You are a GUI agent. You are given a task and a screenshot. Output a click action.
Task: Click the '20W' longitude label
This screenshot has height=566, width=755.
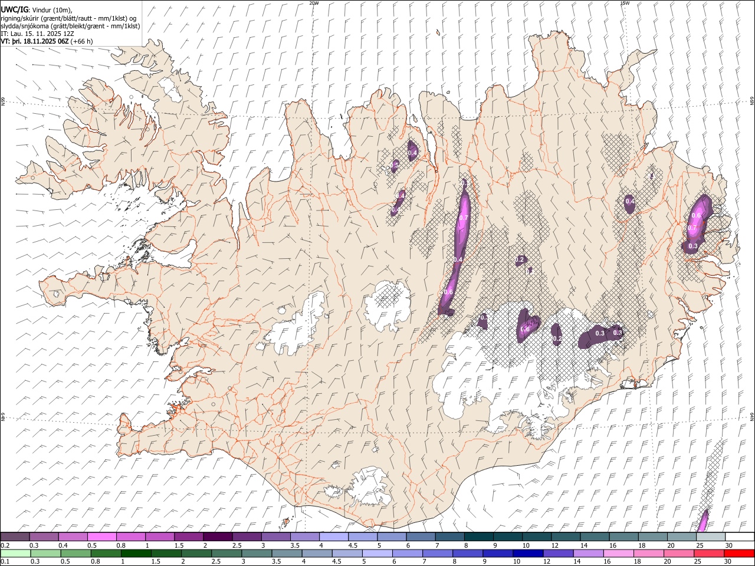[314, 3]
